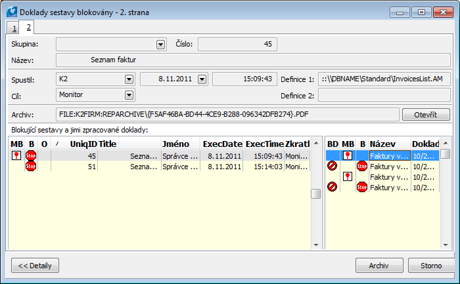Maximize the Doklady sestavy window
Image resolution: width=460 pixels, height=284 pixels.
click(x=421, y=12)
